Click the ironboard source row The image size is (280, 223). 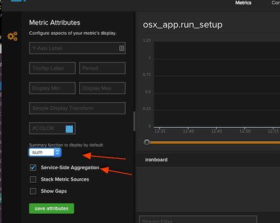[x=208, y=160]
